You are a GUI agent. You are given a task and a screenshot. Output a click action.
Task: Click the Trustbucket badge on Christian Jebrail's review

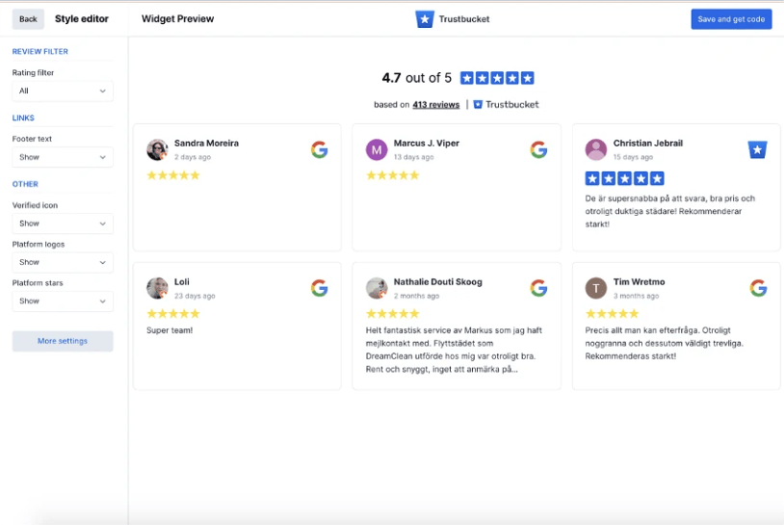point(757,149)
